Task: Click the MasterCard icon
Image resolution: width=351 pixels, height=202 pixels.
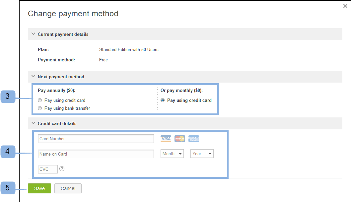Action: coord(179,138)
